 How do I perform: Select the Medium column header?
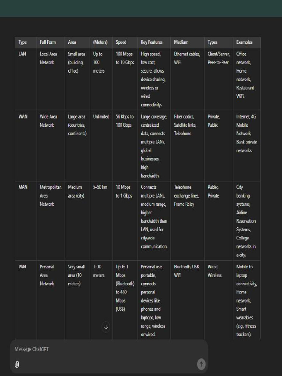pyautogui.click(x=181, y=43)
